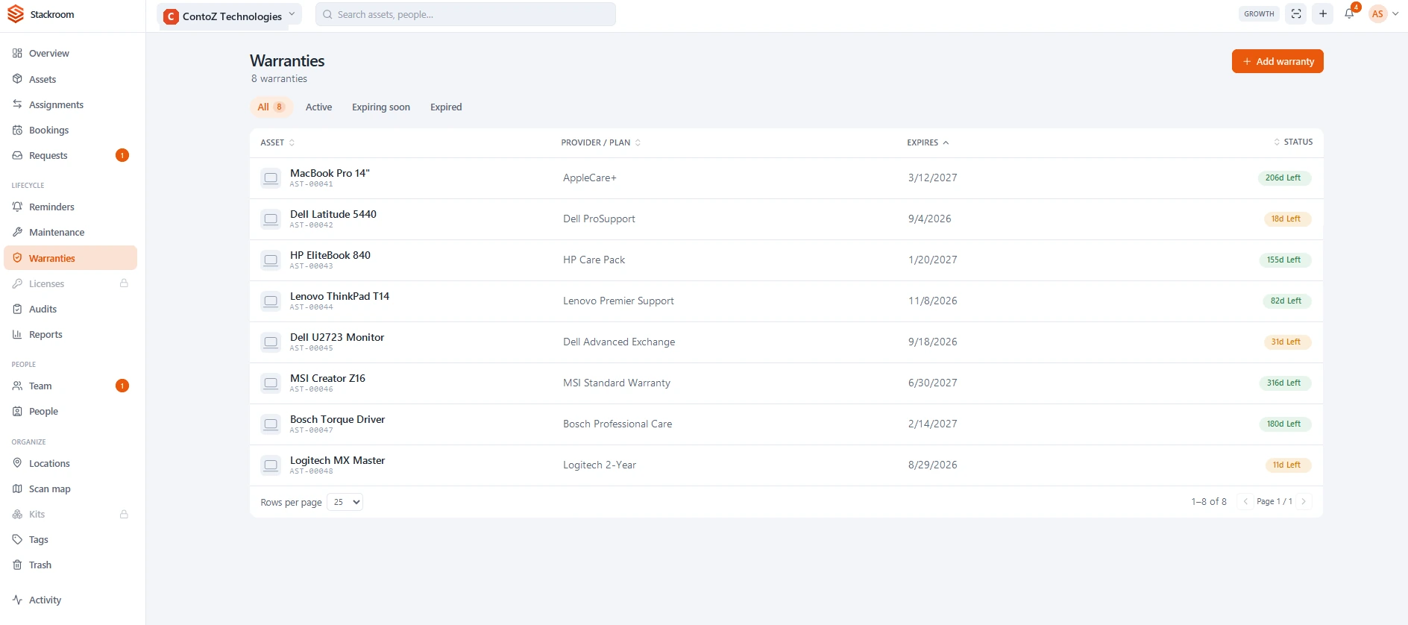The height and width of the screenshot is (625, 1408).
Task: Open the Dell Latitude 5440 asset
Action: point(333,214)
